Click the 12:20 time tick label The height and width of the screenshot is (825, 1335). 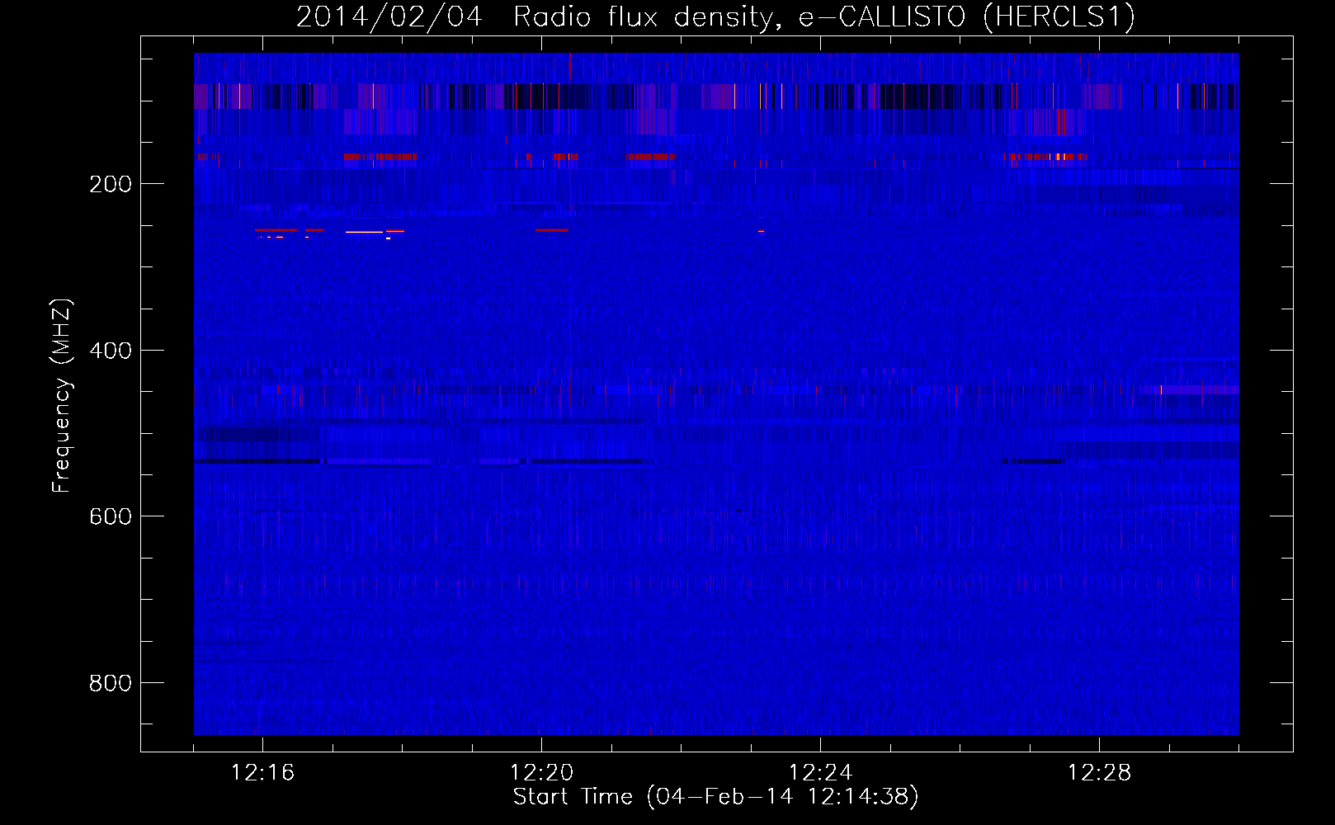541,773
